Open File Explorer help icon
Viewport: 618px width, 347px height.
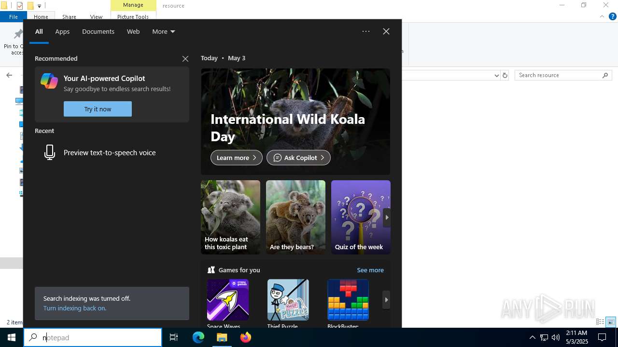pyautogui.click(x=613, y=16)
